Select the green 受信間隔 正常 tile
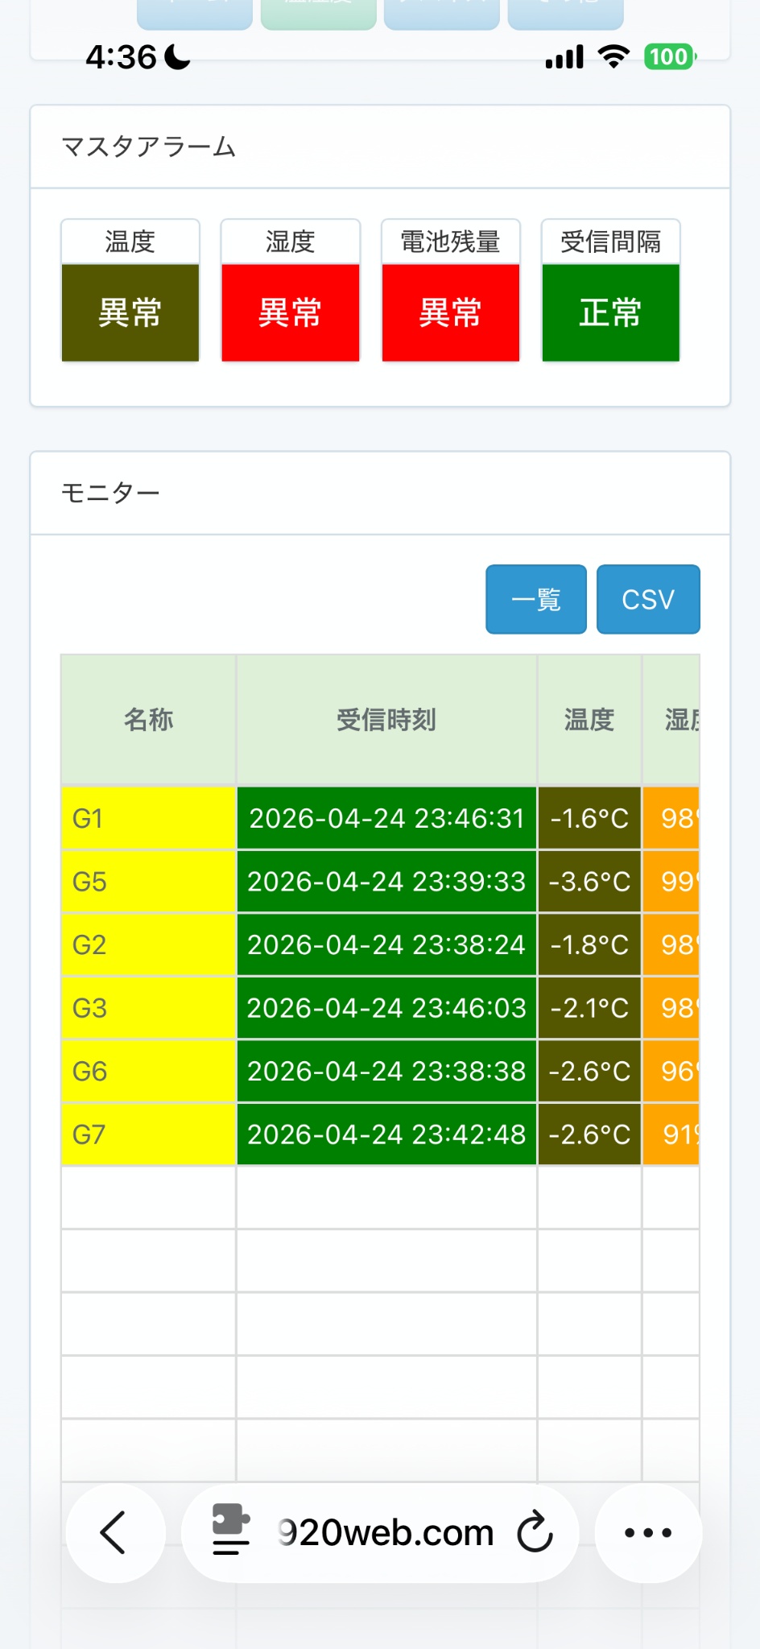 tap(611, 291)
